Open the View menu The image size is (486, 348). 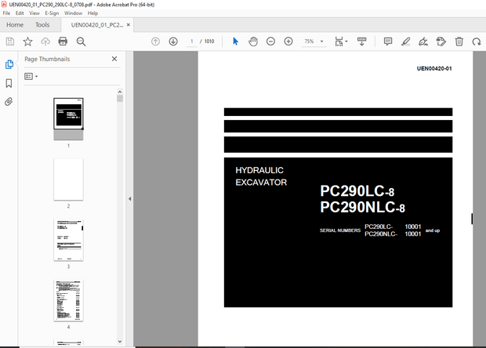(34, 13)
